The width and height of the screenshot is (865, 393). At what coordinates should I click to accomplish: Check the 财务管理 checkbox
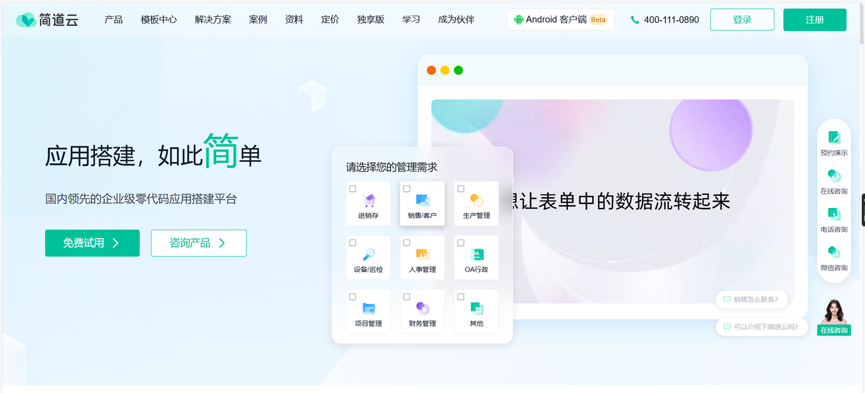tap(407, 296)
